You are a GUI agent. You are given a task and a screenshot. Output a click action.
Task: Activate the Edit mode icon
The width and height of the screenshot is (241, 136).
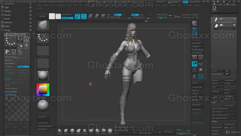point(77,16)
